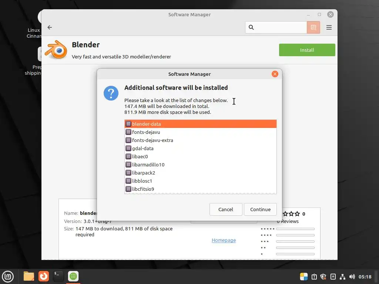Viewport: 379px width, 284px height.
Task: Click the three-star rating bar
Action: 295,241
